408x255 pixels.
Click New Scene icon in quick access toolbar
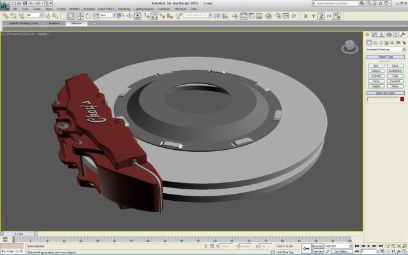(x=13, y=3)
